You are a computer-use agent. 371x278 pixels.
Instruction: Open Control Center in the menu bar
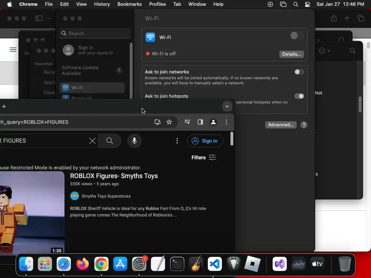point(307,4)
